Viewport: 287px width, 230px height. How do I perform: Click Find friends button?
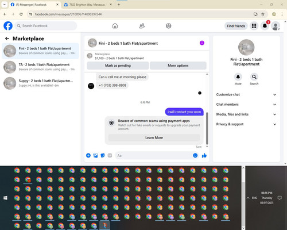point(236,26)
